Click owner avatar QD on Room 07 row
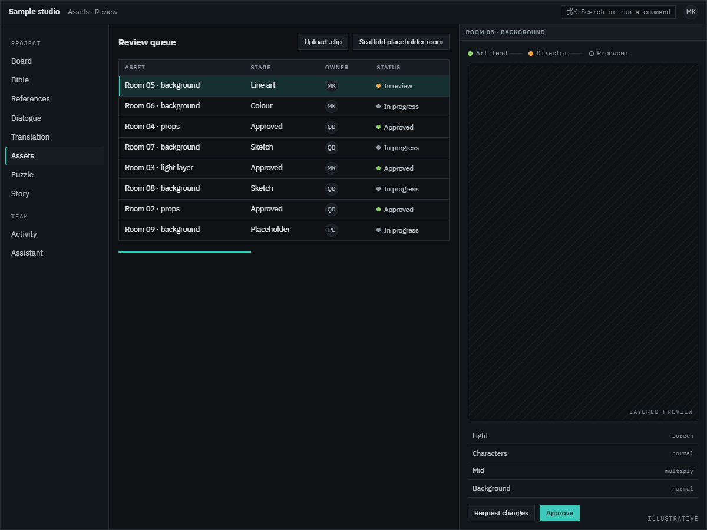 pos(332,148)
